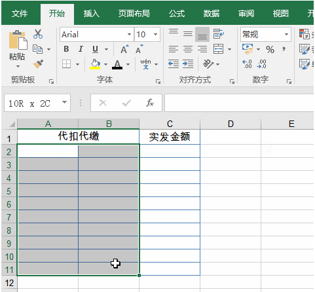Click Merge and Center icon
Screen dimensions: 315x292
[219, 49]
